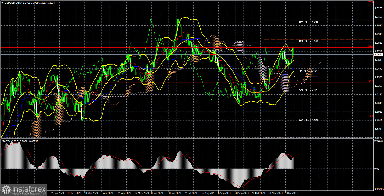Click the 25 Apr 2023 date label
The height and width of the screenshot is (196, 384).
click(x=124, y=193)
